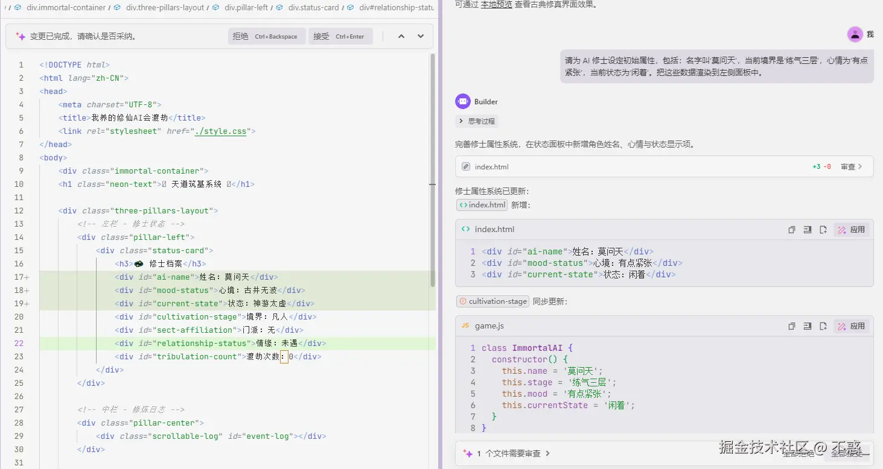Click the cultivation-stage div line in editor
Viewport: 883px width, 469px height.
[x=215, y=316]
